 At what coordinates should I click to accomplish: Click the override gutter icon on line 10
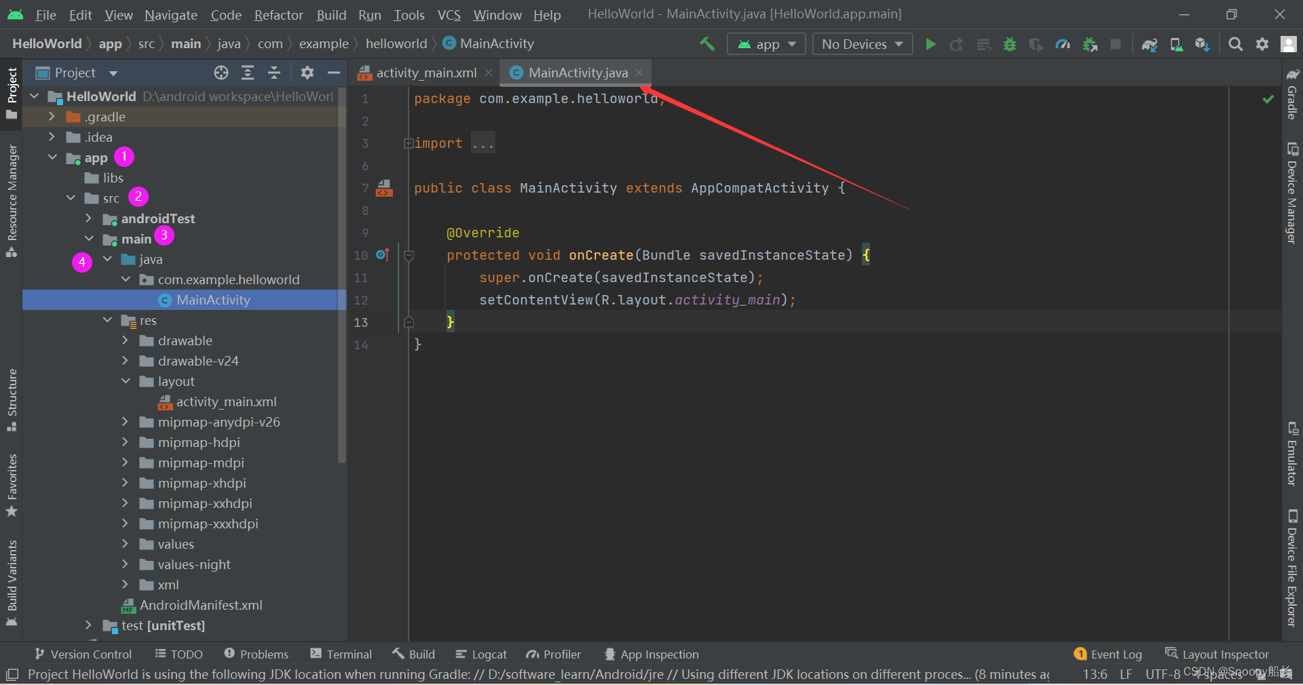pyautogui.click(x=383, y=255)
